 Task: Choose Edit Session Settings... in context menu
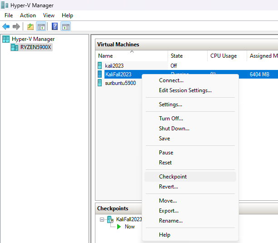point(190,90)
